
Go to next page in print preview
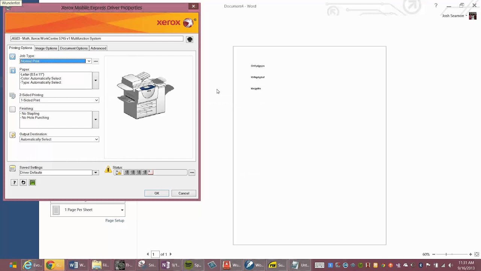pyautogui.click(x=171, y=254)
